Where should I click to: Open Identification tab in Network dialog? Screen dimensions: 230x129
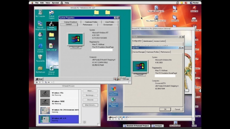[x=148, y=41]
